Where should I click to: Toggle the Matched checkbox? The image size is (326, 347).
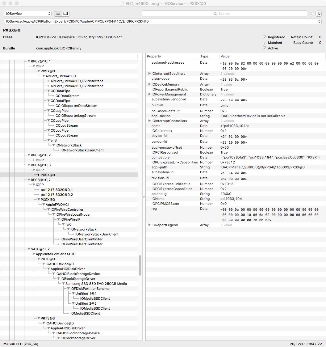[x=265, y=43]
